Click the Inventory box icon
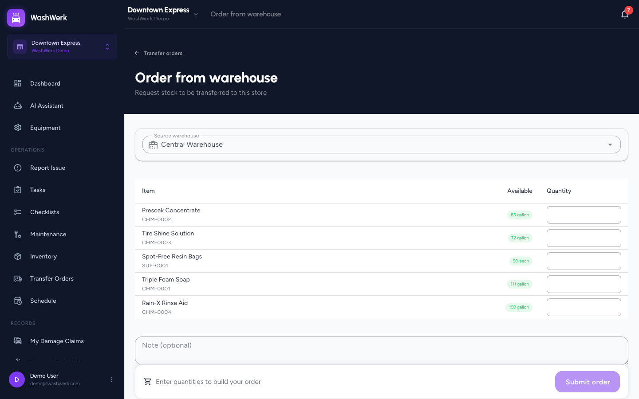 tap(18, 256)
